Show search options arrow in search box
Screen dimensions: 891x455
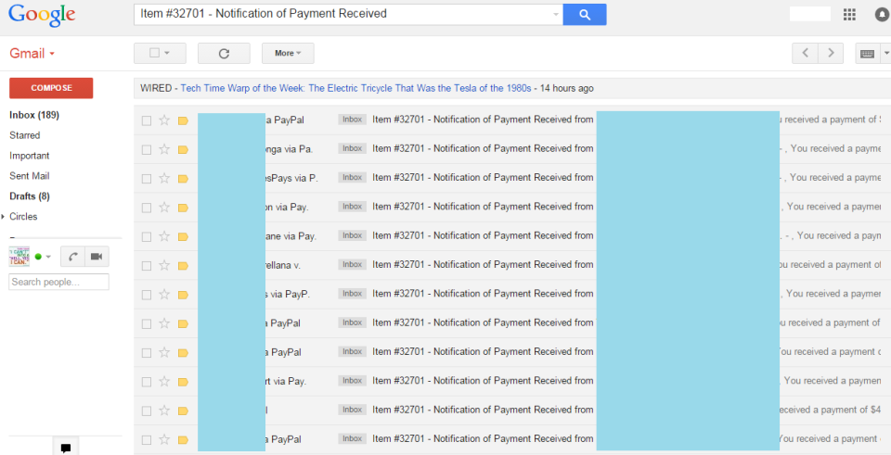click(x=556, y=15)
